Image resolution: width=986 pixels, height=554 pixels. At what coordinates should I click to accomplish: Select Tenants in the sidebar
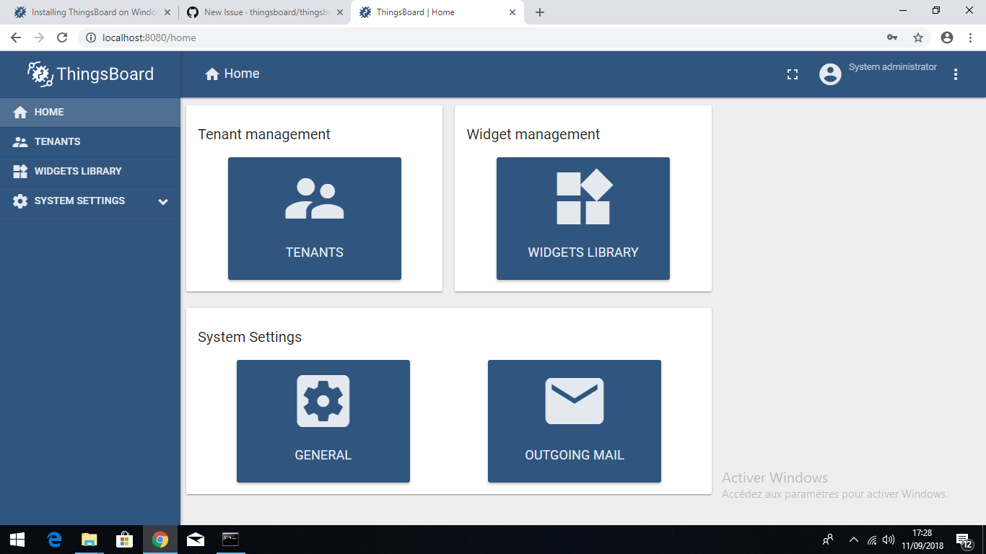90,142
